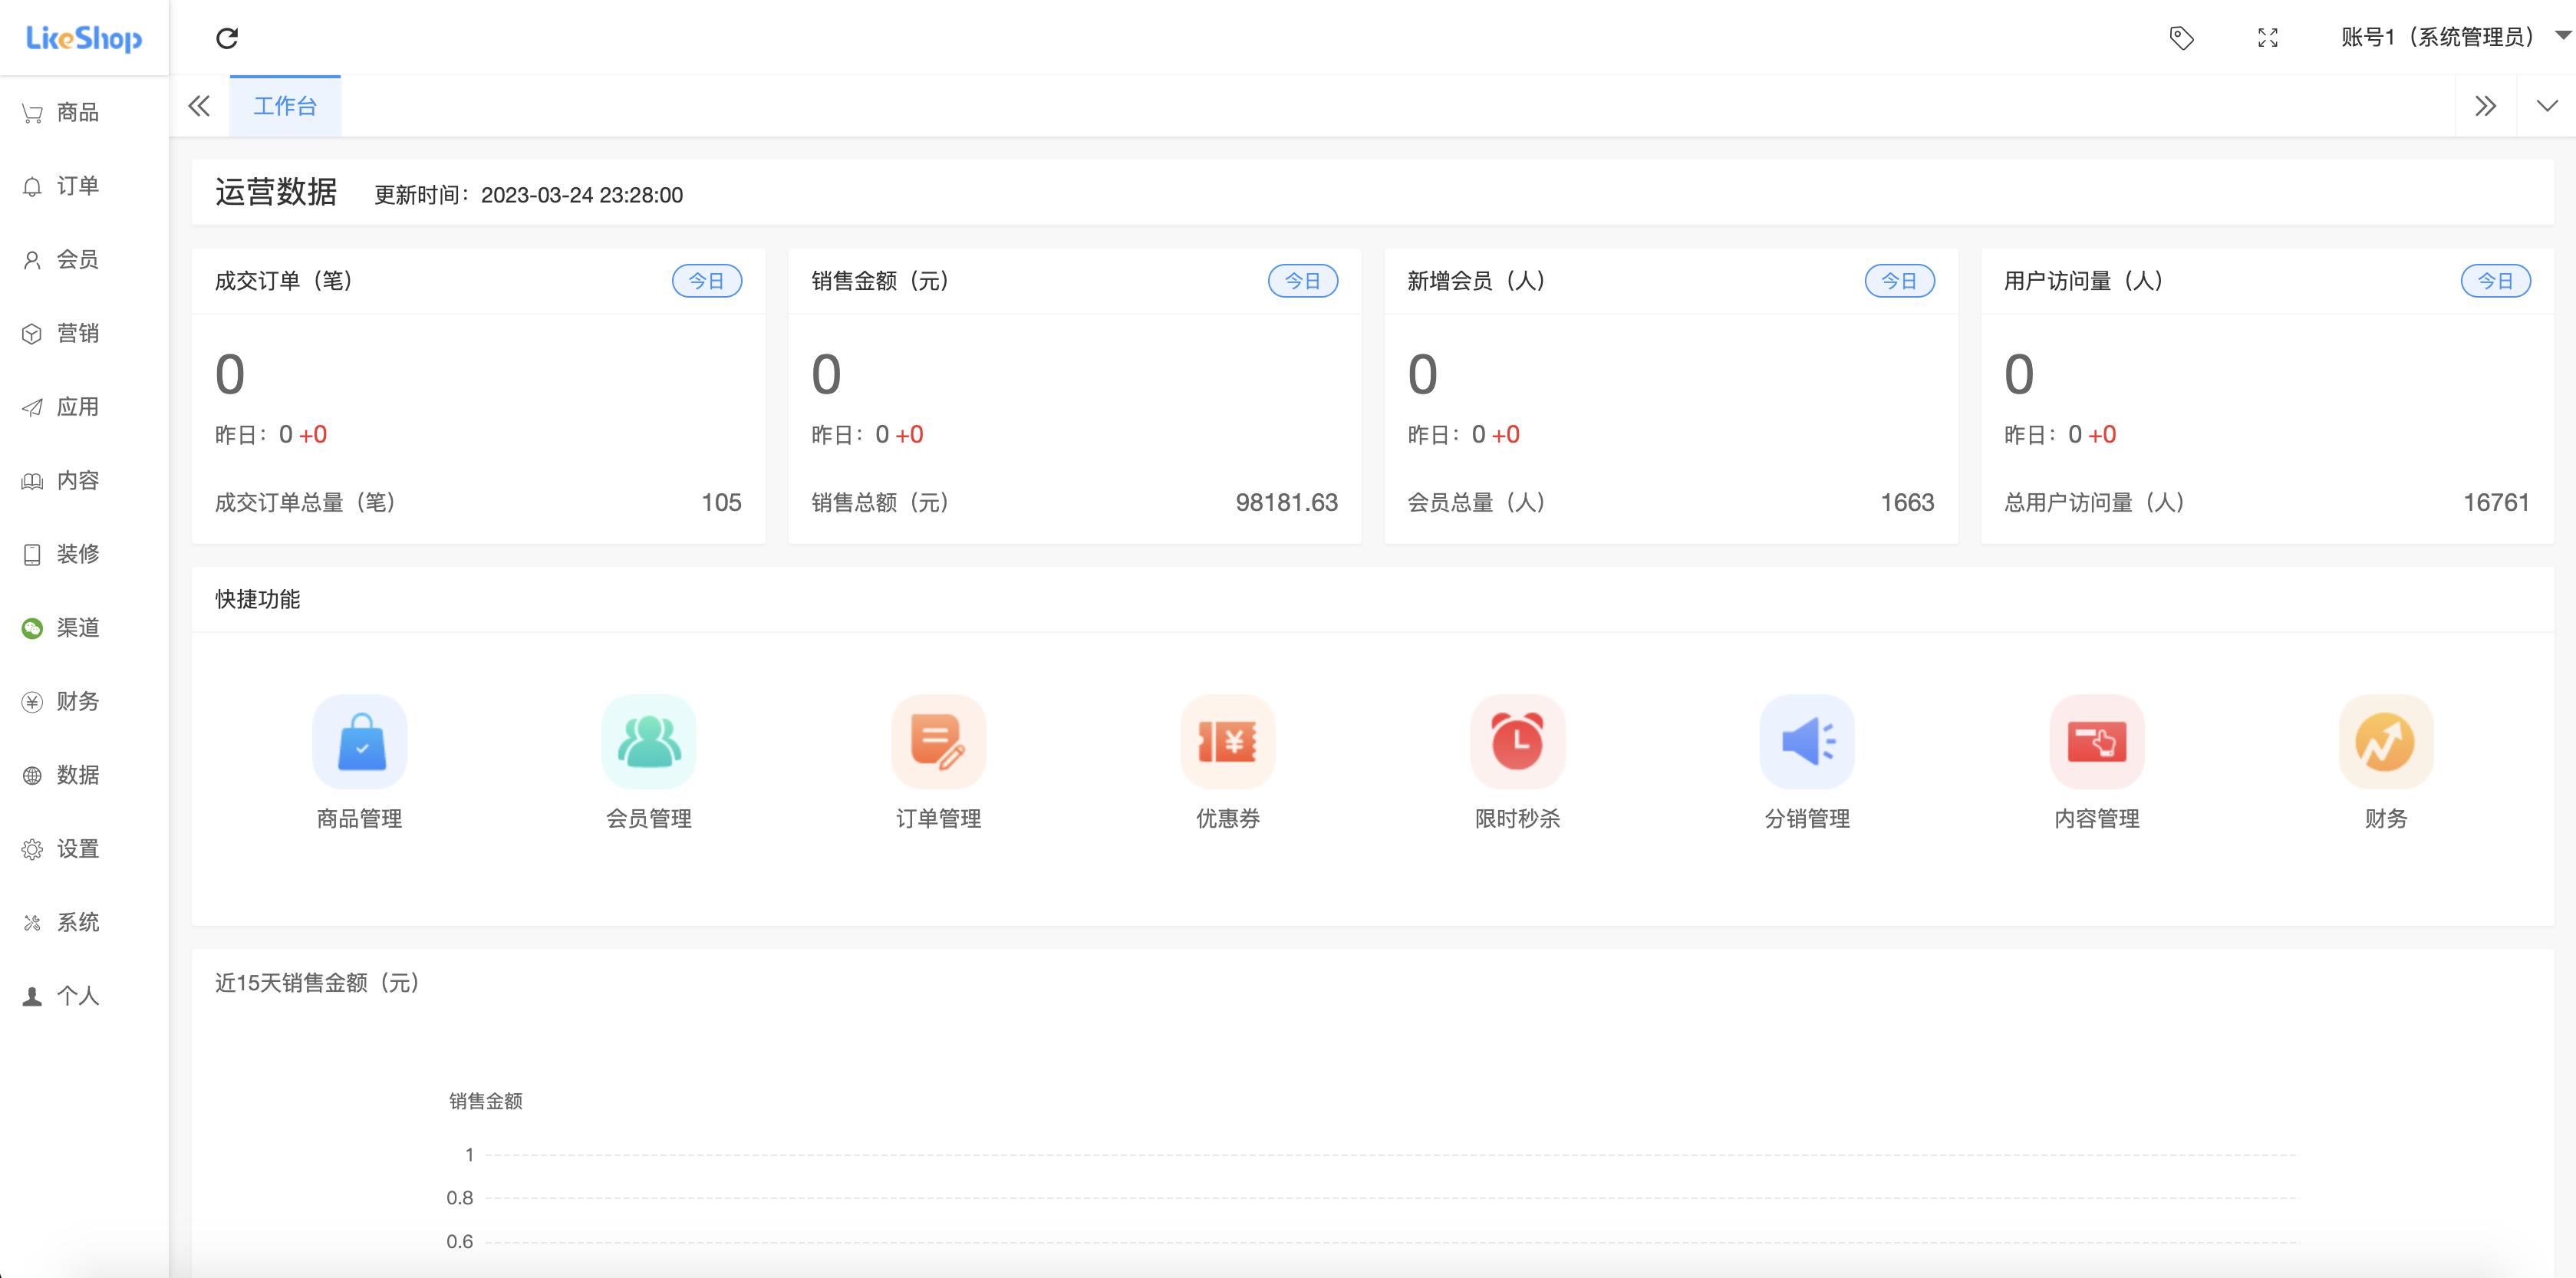Click the page refresh icon
The height and width of the screenshot is (1278, 2576).
coord(228,38)
